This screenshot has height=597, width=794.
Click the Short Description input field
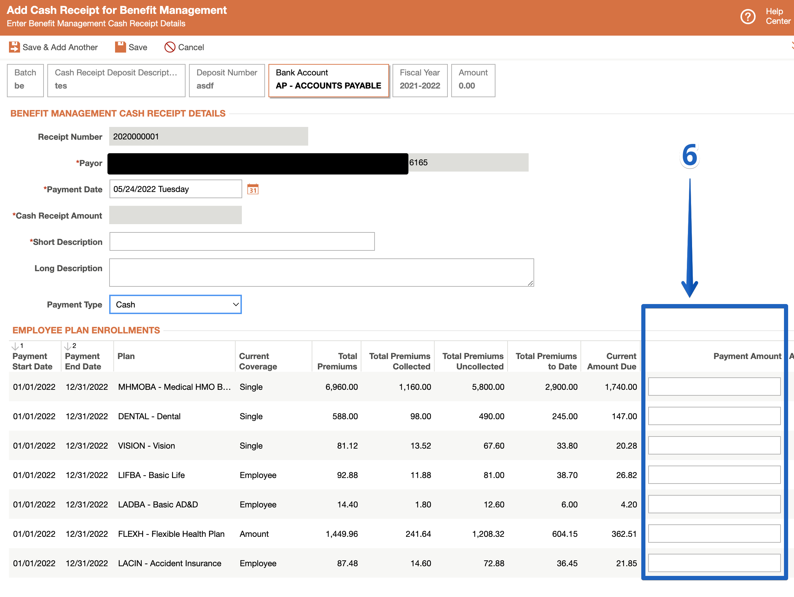[x=242, y=241]
